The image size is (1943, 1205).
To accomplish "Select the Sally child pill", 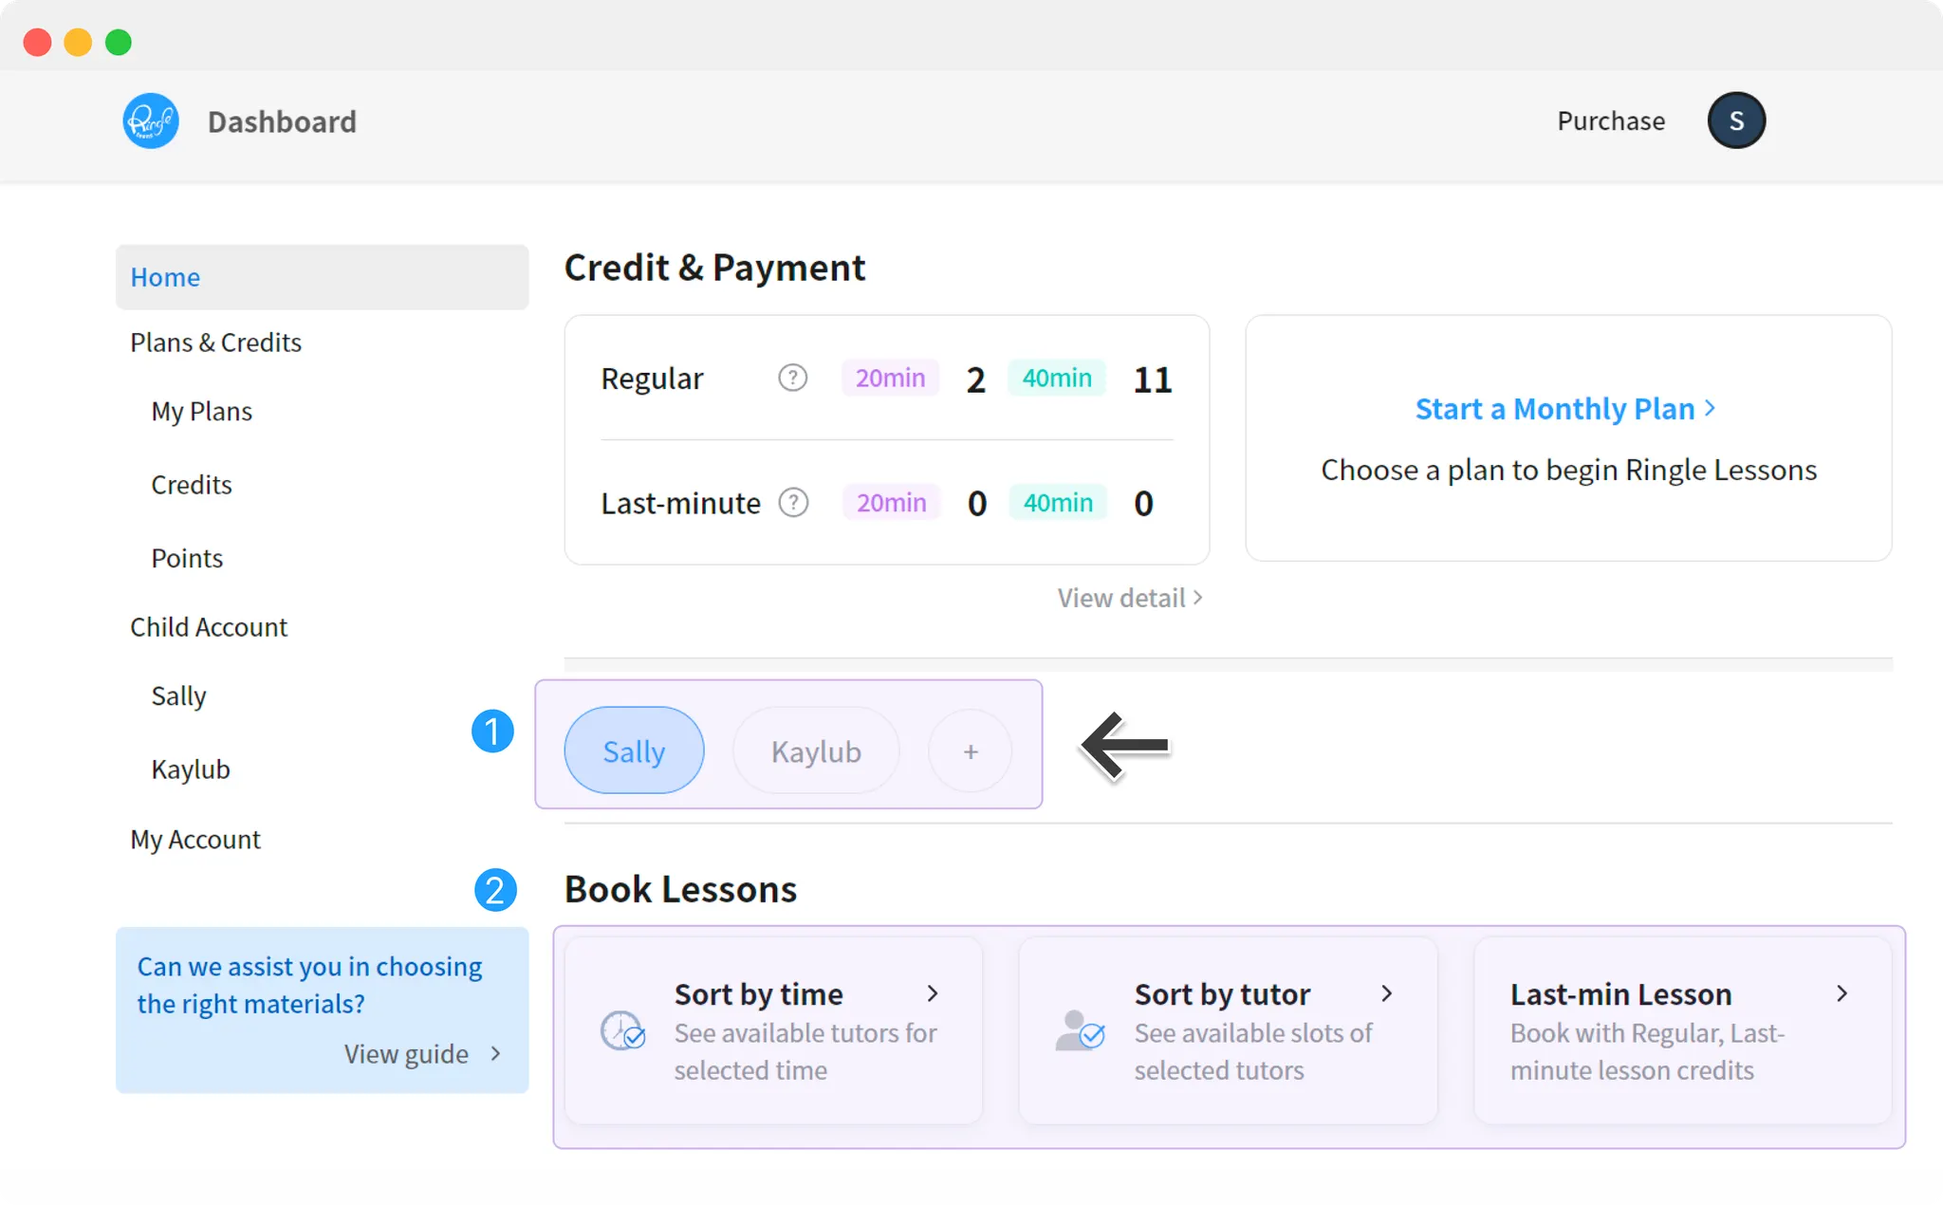I will (634, 751).
